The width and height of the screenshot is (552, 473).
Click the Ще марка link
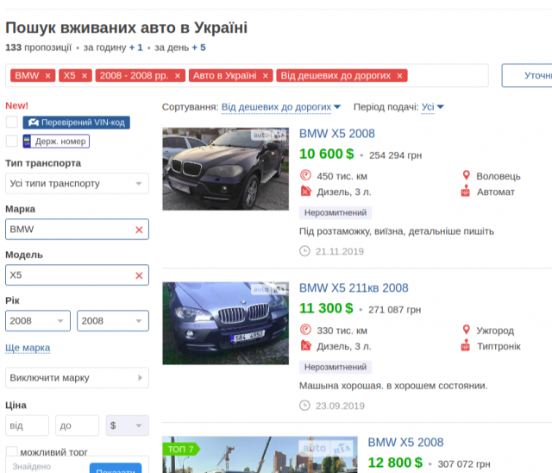coord(28,348)
